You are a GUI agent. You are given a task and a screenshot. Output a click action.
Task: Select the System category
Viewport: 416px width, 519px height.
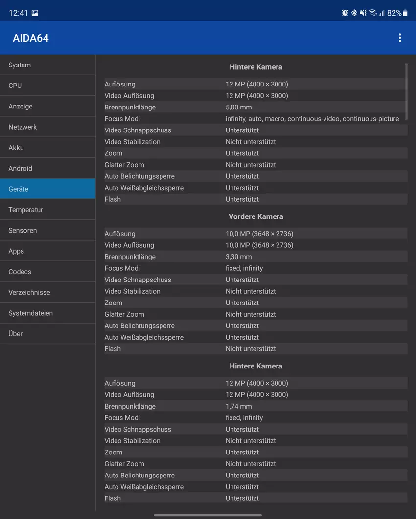pos(47,65)
